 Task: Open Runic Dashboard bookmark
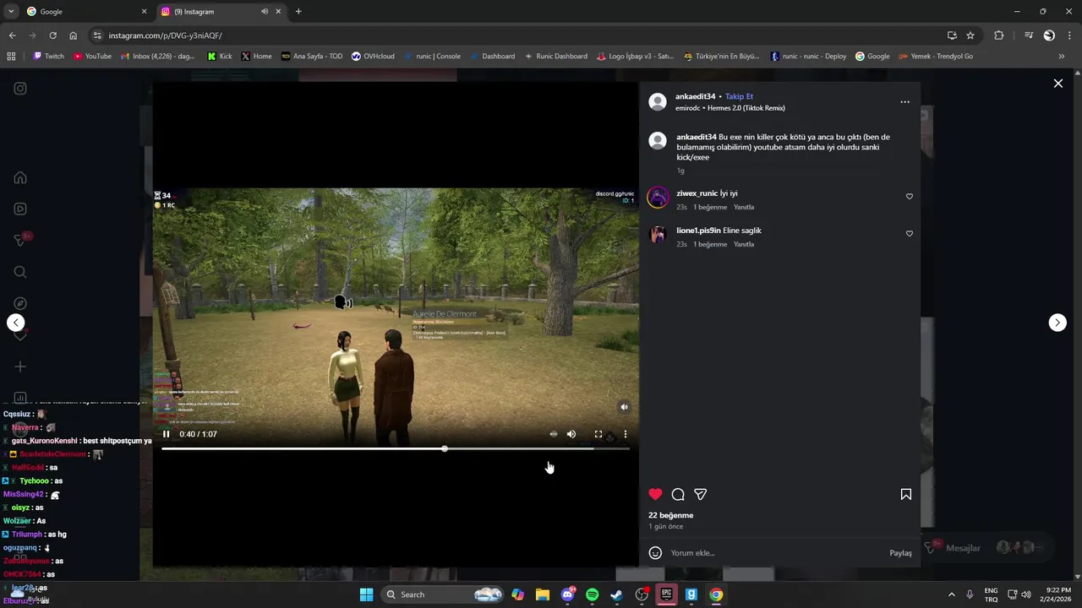pyautogui.click(x=555, y=57)
